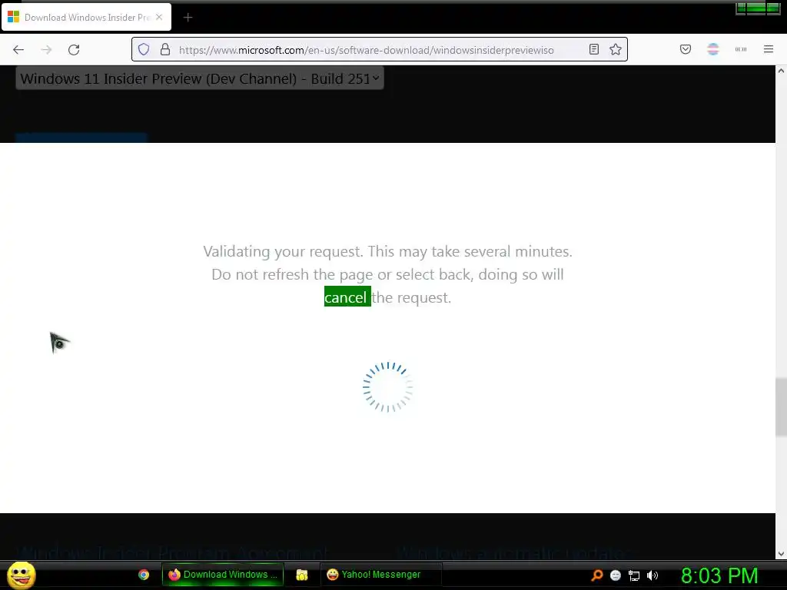Click the green window control buttons
The image size is (787, 590).
758,8
